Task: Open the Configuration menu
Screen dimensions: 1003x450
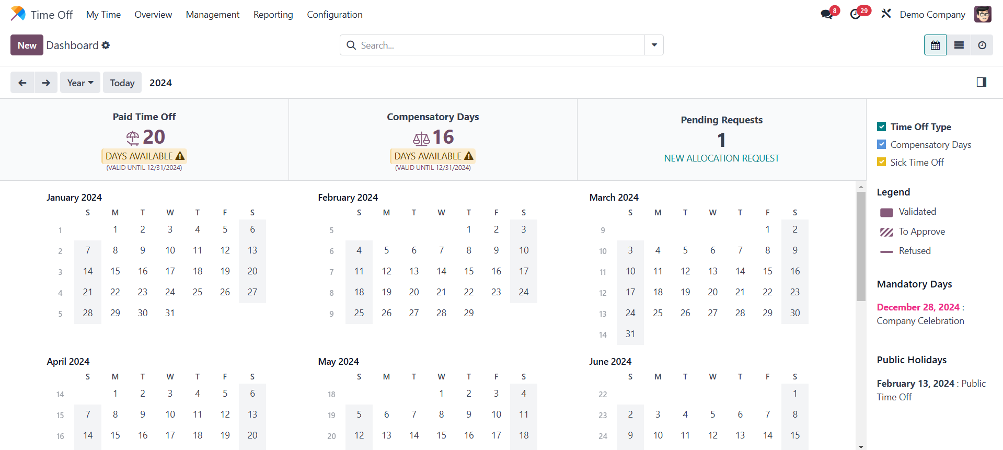Action: (335, 15)
